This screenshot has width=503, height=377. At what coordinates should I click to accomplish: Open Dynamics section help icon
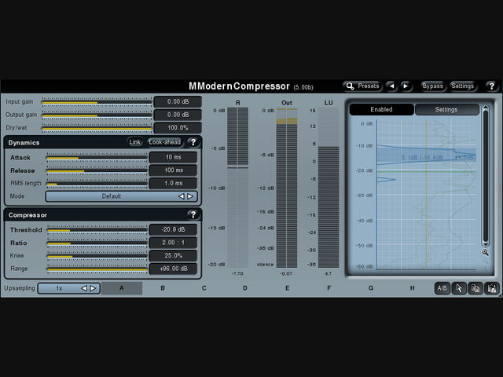(193, 142)
